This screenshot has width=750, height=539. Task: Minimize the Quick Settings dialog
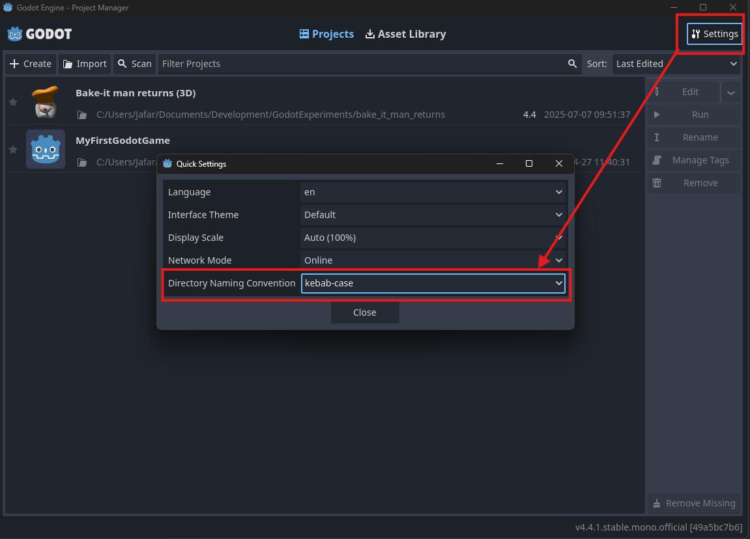pos(499,163)
